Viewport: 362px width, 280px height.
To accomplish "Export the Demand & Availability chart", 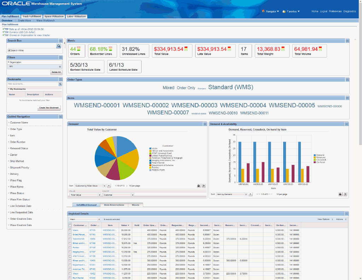I will click(x=345, y=194).
